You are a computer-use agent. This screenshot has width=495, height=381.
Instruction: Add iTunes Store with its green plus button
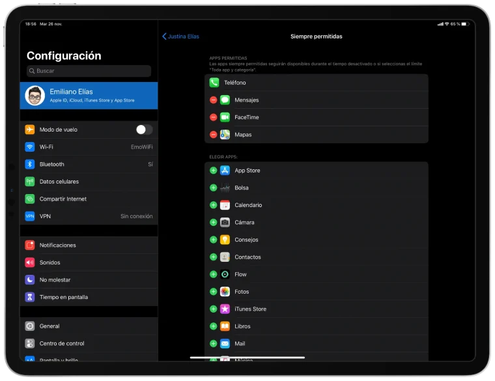coord(214,309)
